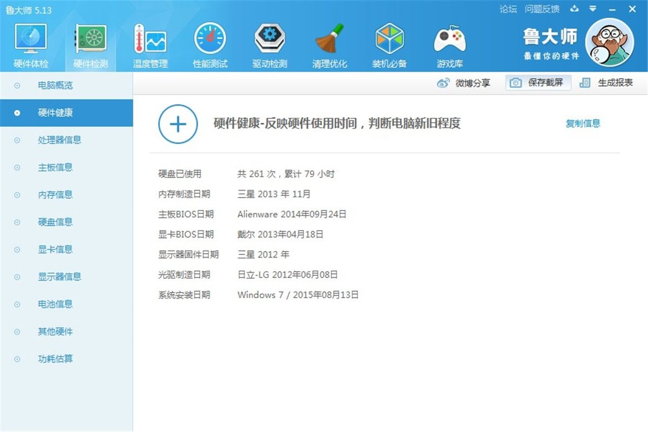Click the Alienware 2014年09月24日 value
The height and width of the screenshot is (432, 648).
pos(292,214)
